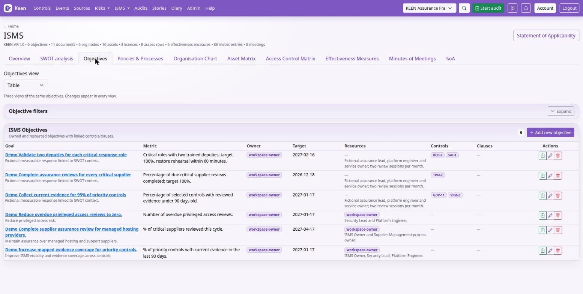Edit the Collect current evidence objective
Screen dimensions: 583x294
pyautogui.click(x=550, y=195)
